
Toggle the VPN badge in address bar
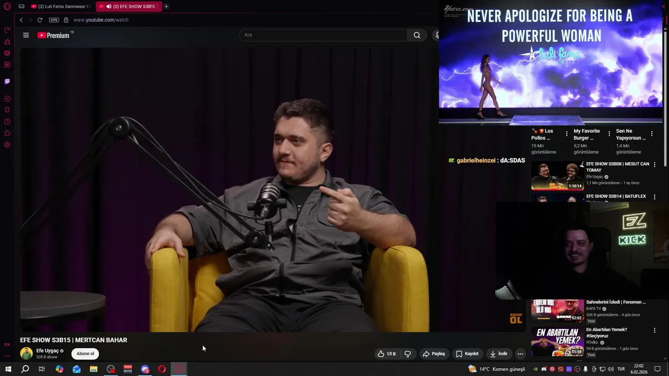click(x=54, y=20)
